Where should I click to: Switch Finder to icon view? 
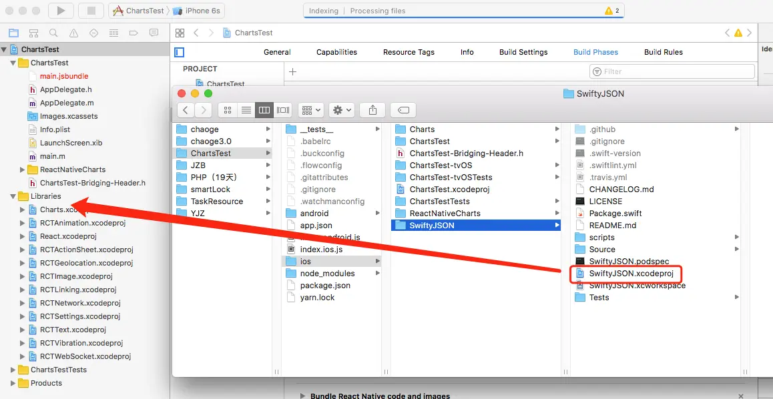(227, 110)
